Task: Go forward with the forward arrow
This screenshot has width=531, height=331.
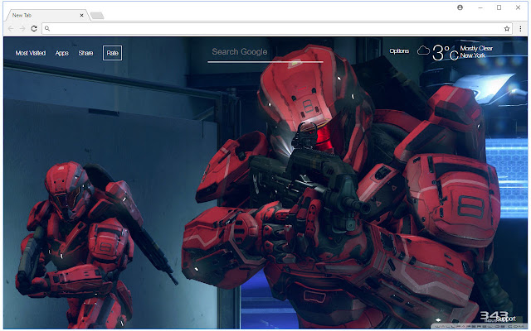Action: 22,29
